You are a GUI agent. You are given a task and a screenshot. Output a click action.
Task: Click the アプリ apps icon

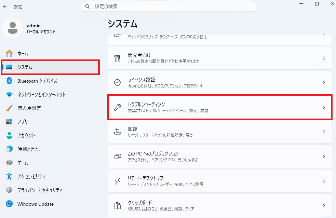click(x=9, y=122)
